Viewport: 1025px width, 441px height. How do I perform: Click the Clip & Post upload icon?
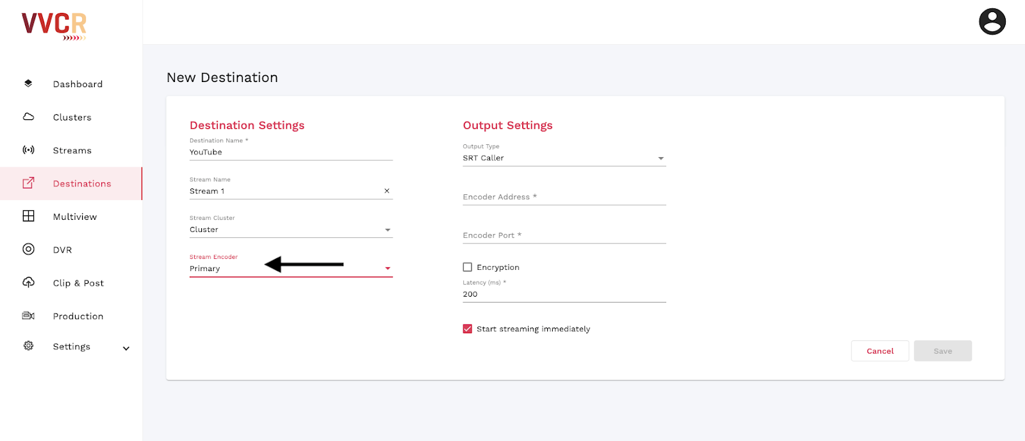coord(28,283)
